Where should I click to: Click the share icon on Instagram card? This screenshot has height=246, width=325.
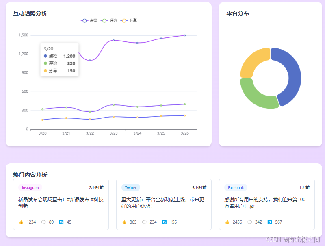61,222
